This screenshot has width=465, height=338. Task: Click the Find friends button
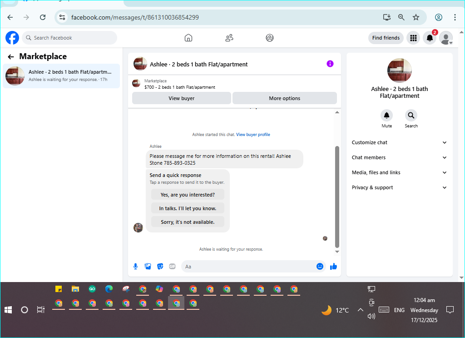click(x=386, y=38)
